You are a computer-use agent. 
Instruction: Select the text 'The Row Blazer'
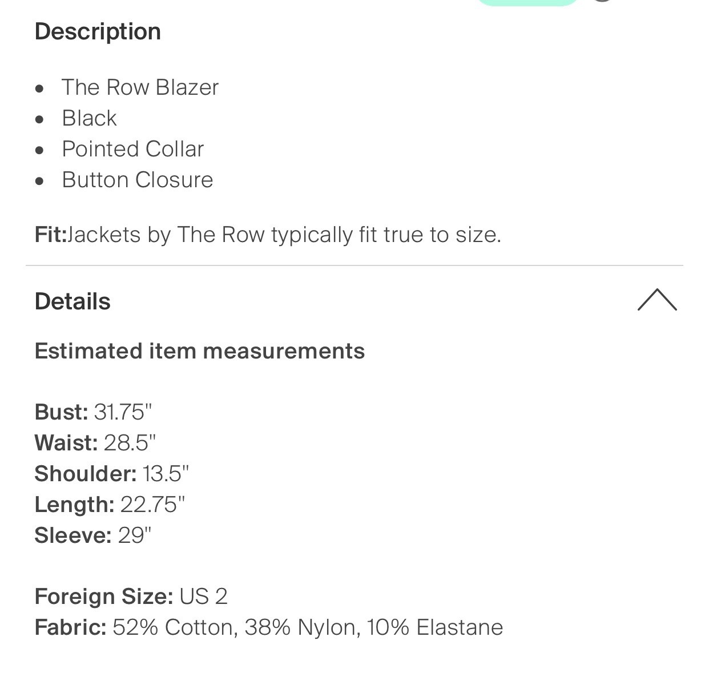[x=140, y=87]
